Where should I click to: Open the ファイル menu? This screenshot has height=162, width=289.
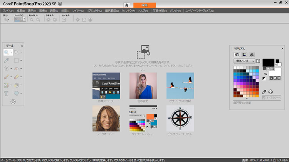pyautogui.click(x=8, y=11)
